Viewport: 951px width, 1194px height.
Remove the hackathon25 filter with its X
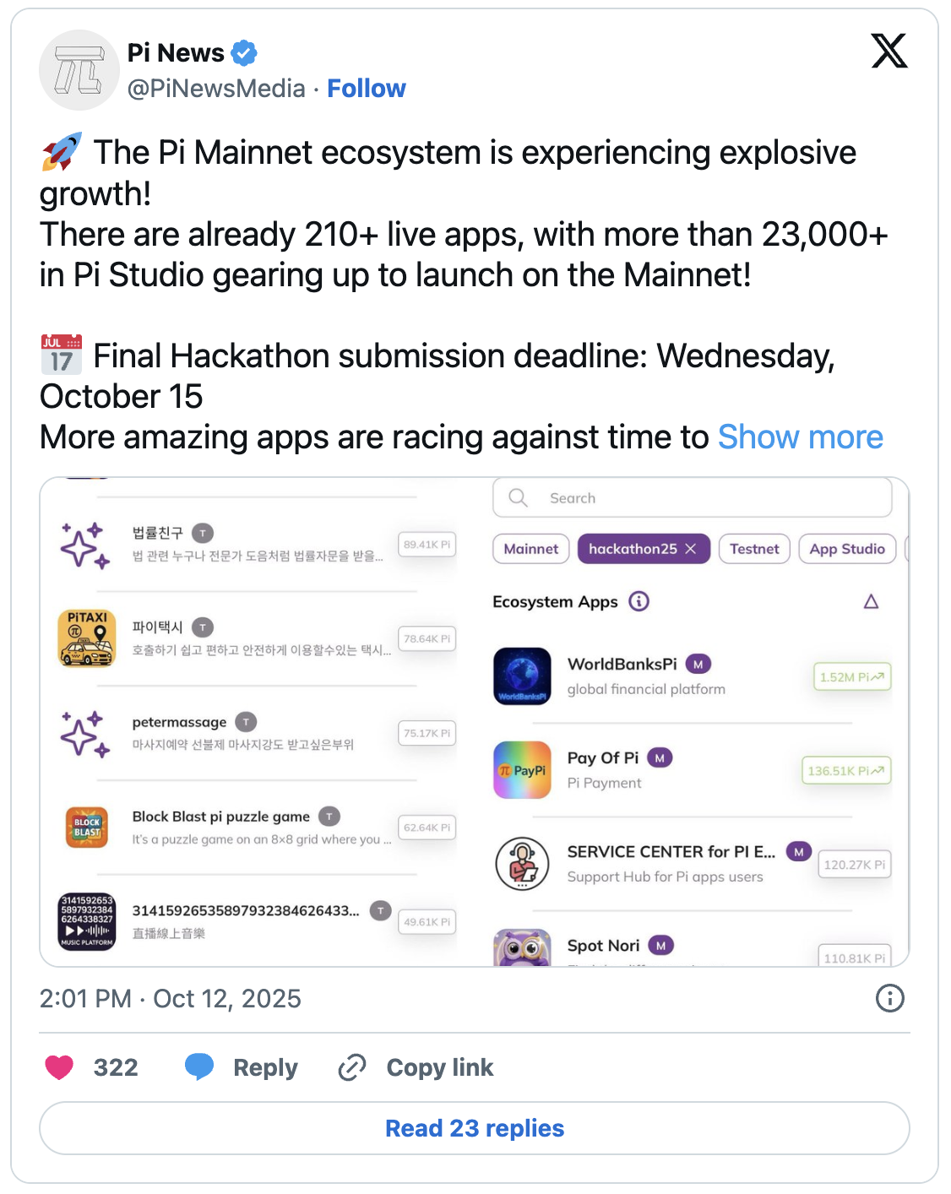(x=691, y=549)
